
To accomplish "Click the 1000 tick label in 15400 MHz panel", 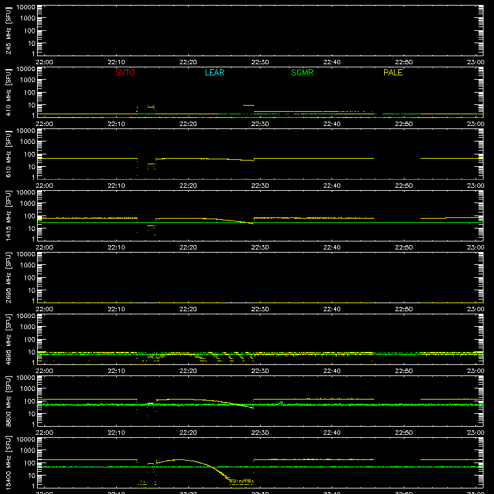I will pyautogui.click(x=28, y=451).
